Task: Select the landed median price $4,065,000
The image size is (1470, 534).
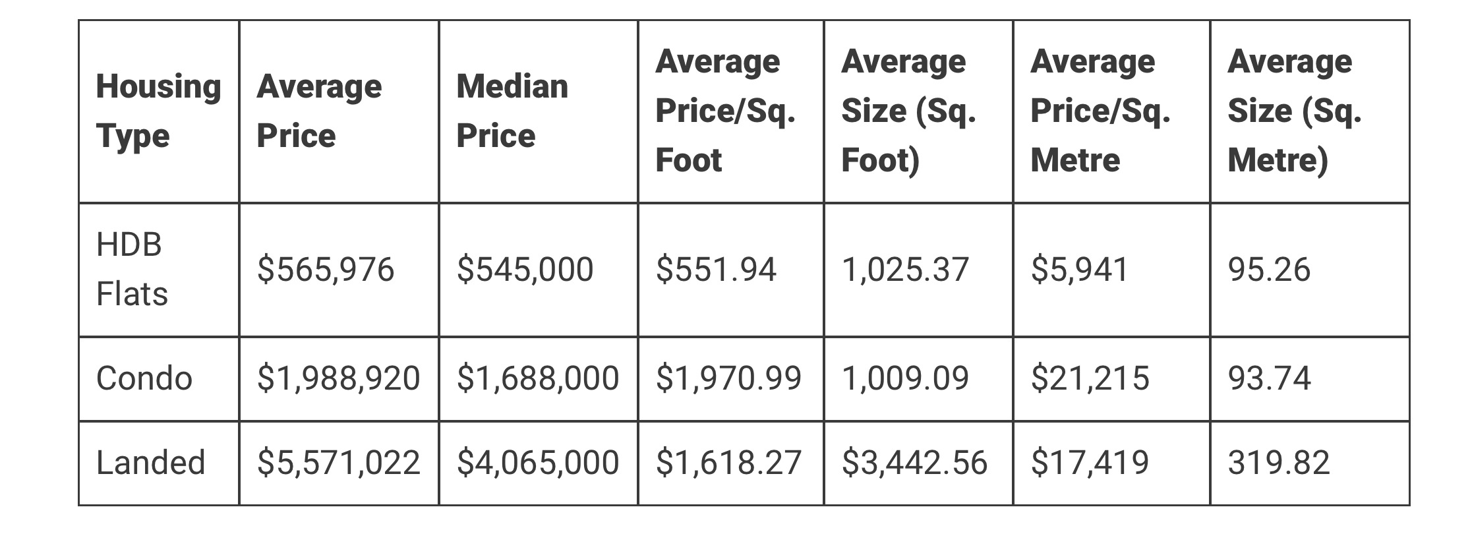Action: coord(538,462)
